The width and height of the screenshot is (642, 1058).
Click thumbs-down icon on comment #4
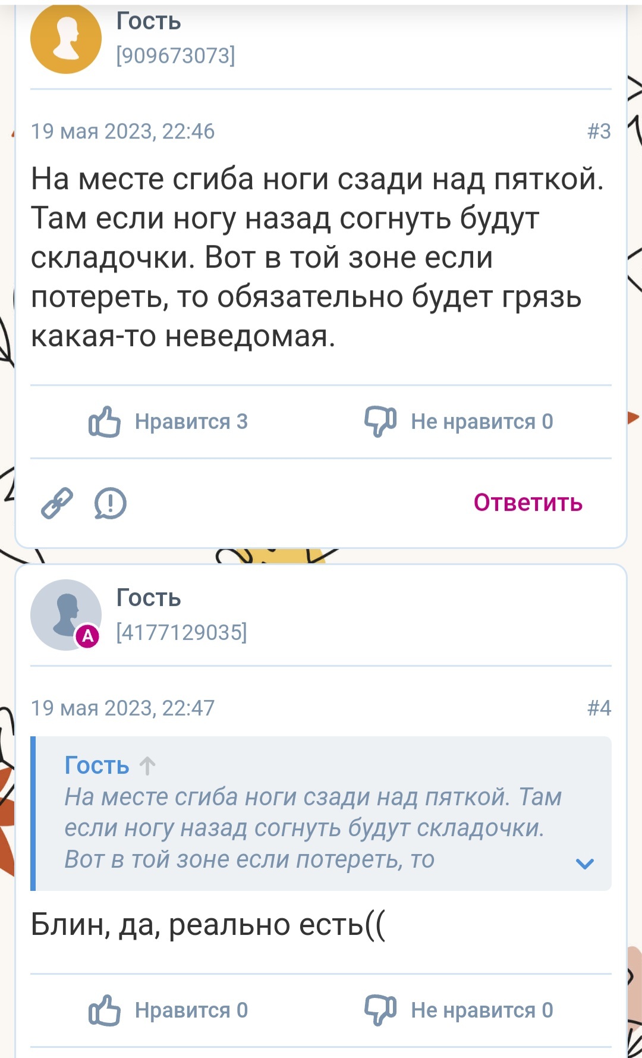(x=380, y=1010)
